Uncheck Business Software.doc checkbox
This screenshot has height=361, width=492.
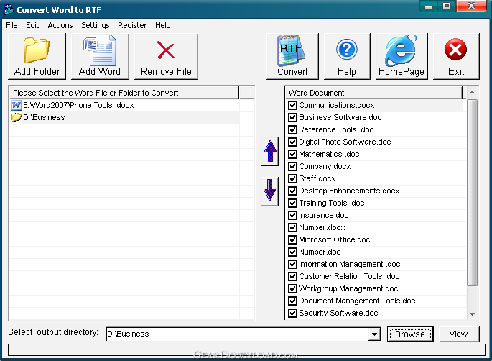[292, 117]
